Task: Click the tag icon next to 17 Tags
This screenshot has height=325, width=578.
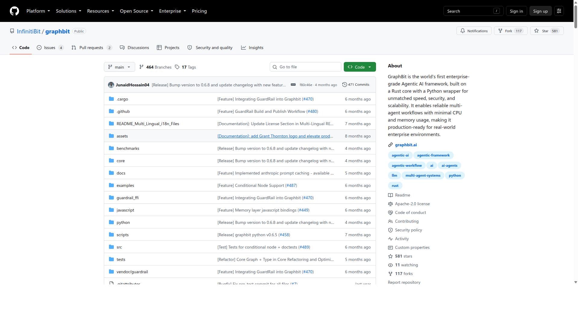Action: (177, 67)
